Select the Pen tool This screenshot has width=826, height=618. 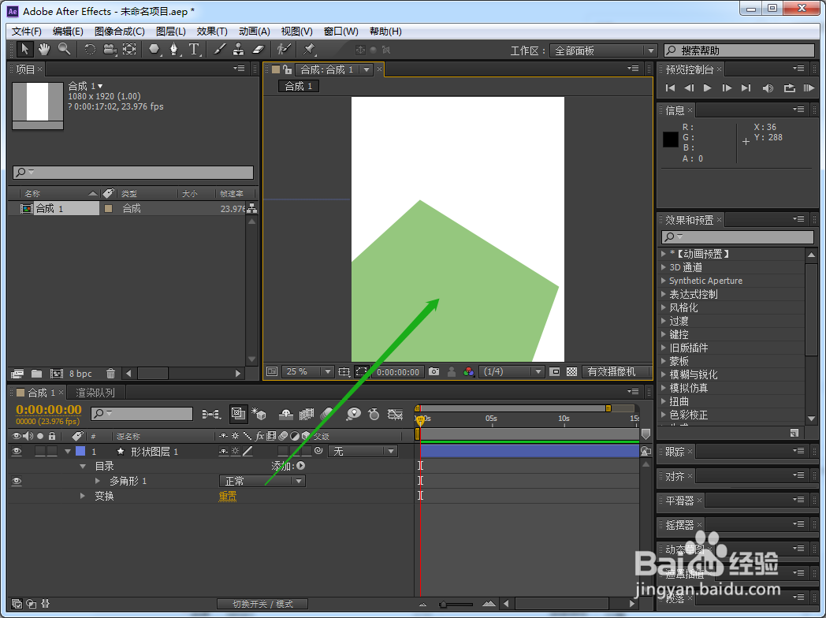174,50
